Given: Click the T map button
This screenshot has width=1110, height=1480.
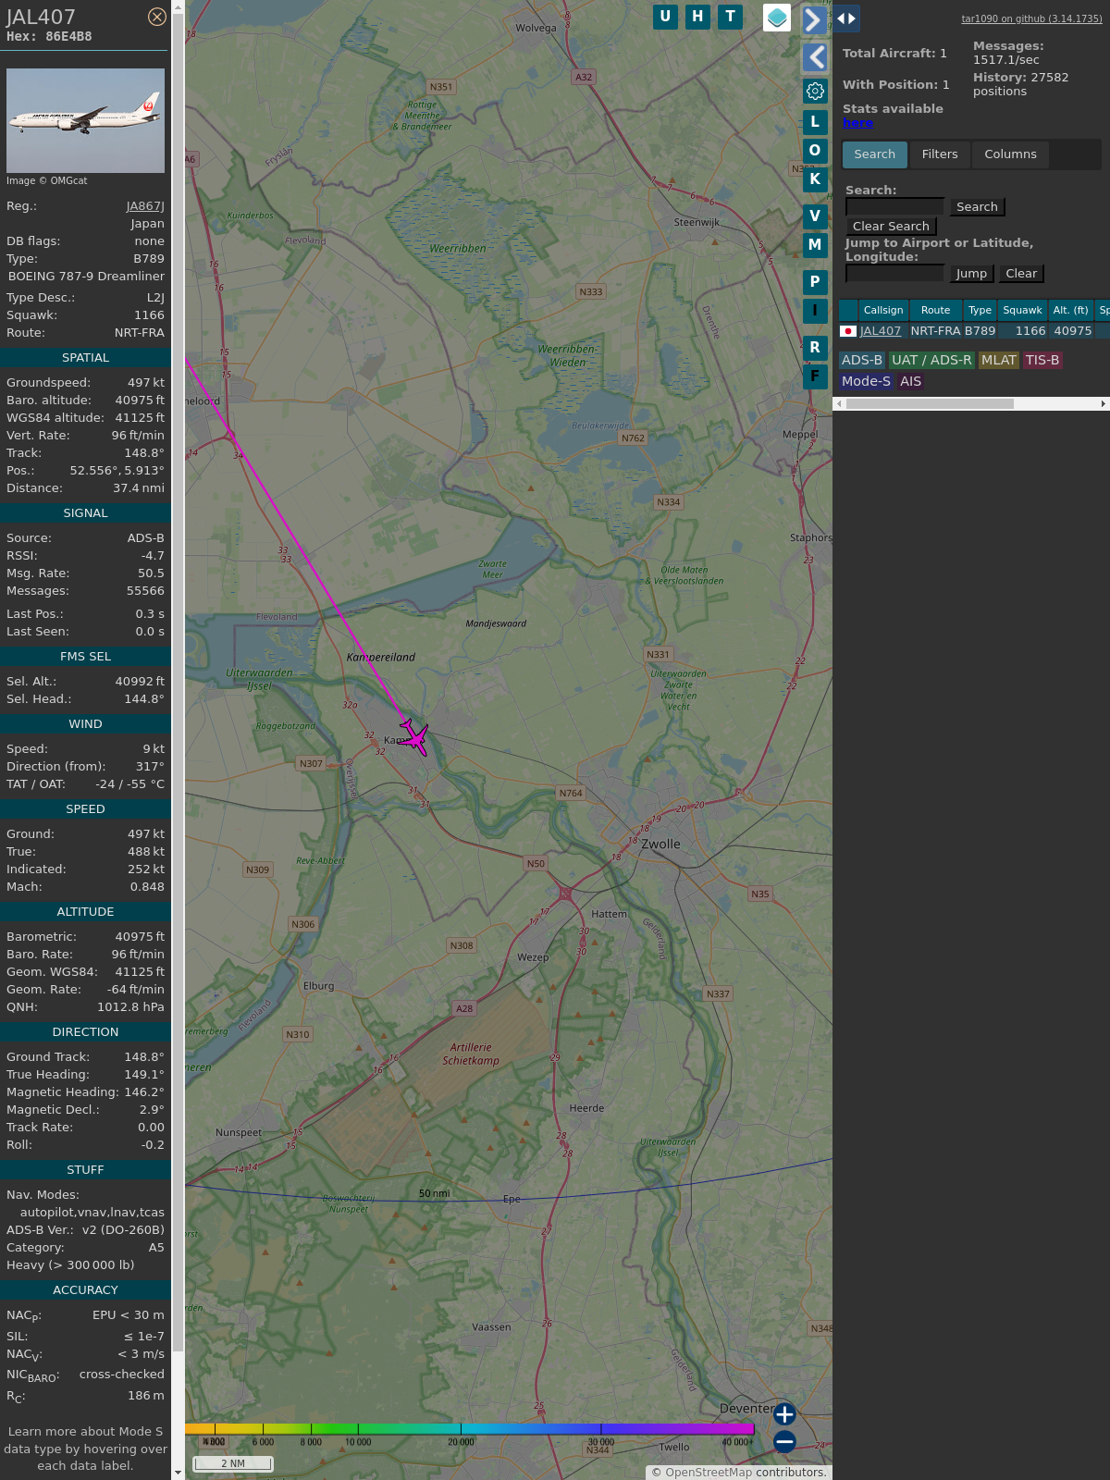Looking at the screenshot, I should click(731, 17).
